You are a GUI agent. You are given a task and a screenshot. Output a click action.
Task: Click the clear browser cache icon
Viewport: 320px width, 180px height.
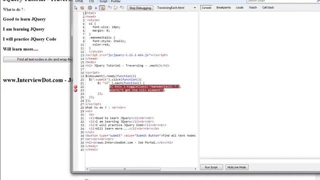pyautogui.click(x=82, y=8)
